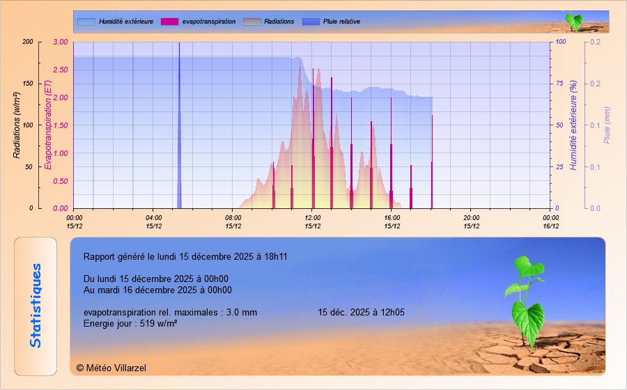Click the Energie jour 519 w/m² statistic
The width and height of the screenshot is (627, 390).
tap(130, 324)
